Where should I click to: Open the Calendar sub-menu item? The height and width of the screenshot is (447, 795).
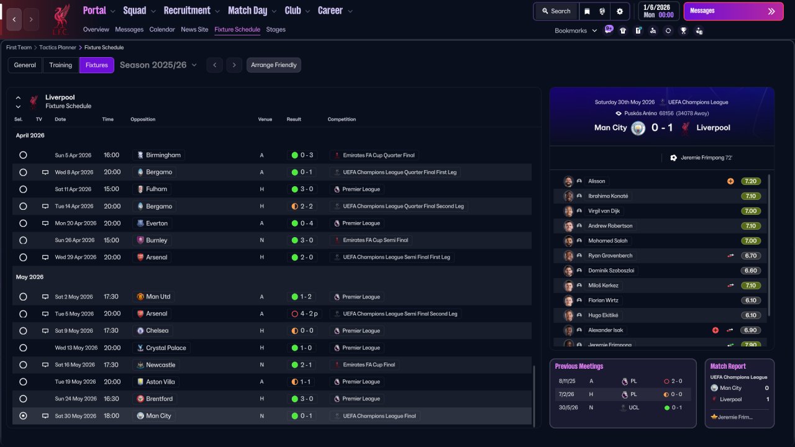(x=162, y=30)
